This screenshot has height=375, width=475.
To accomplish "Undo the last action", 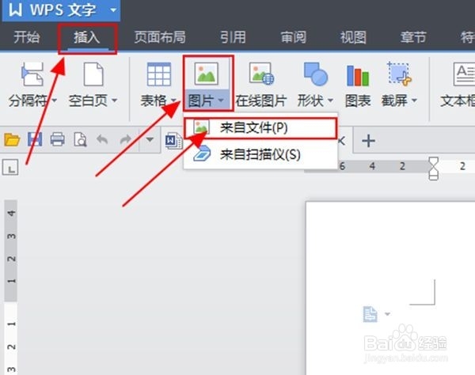I will coord(102,140).
